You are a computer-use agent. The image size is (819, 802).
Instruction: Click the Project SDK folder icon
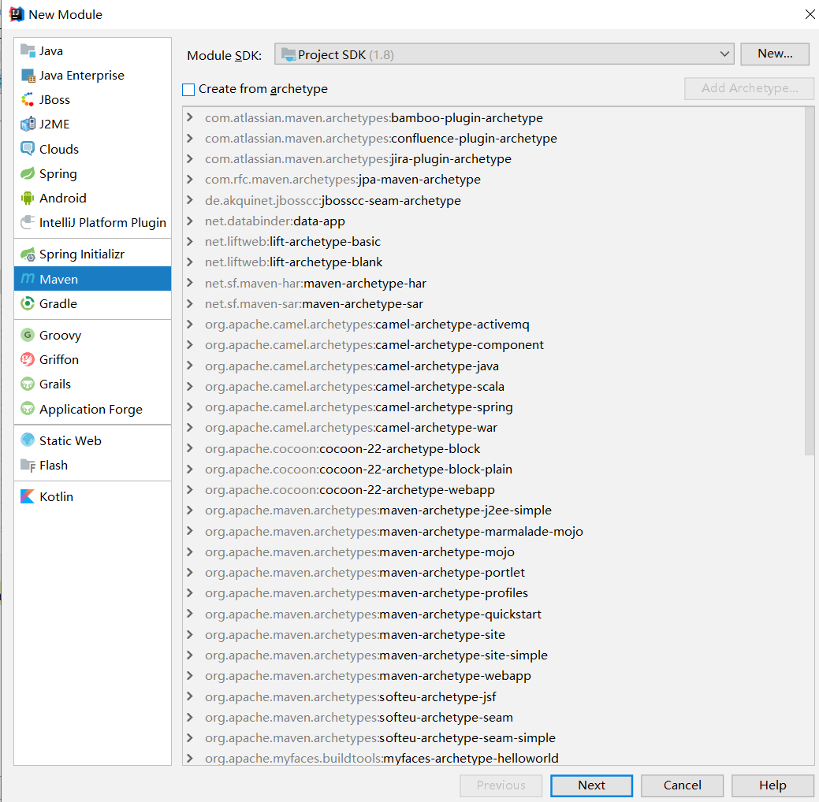(x=288, y=54)
